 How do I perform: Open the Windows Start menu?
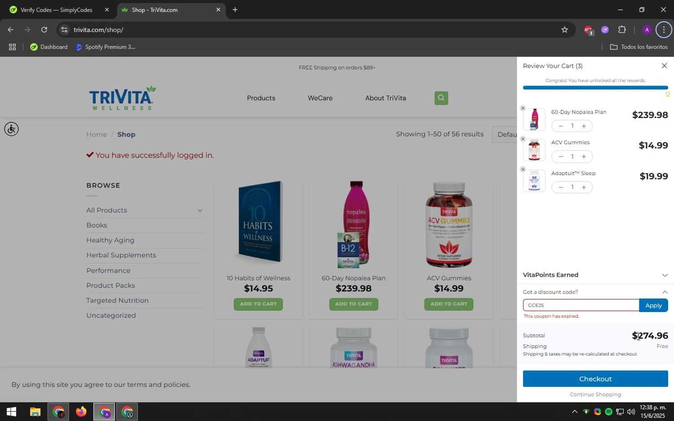click(x=11, y=412)
